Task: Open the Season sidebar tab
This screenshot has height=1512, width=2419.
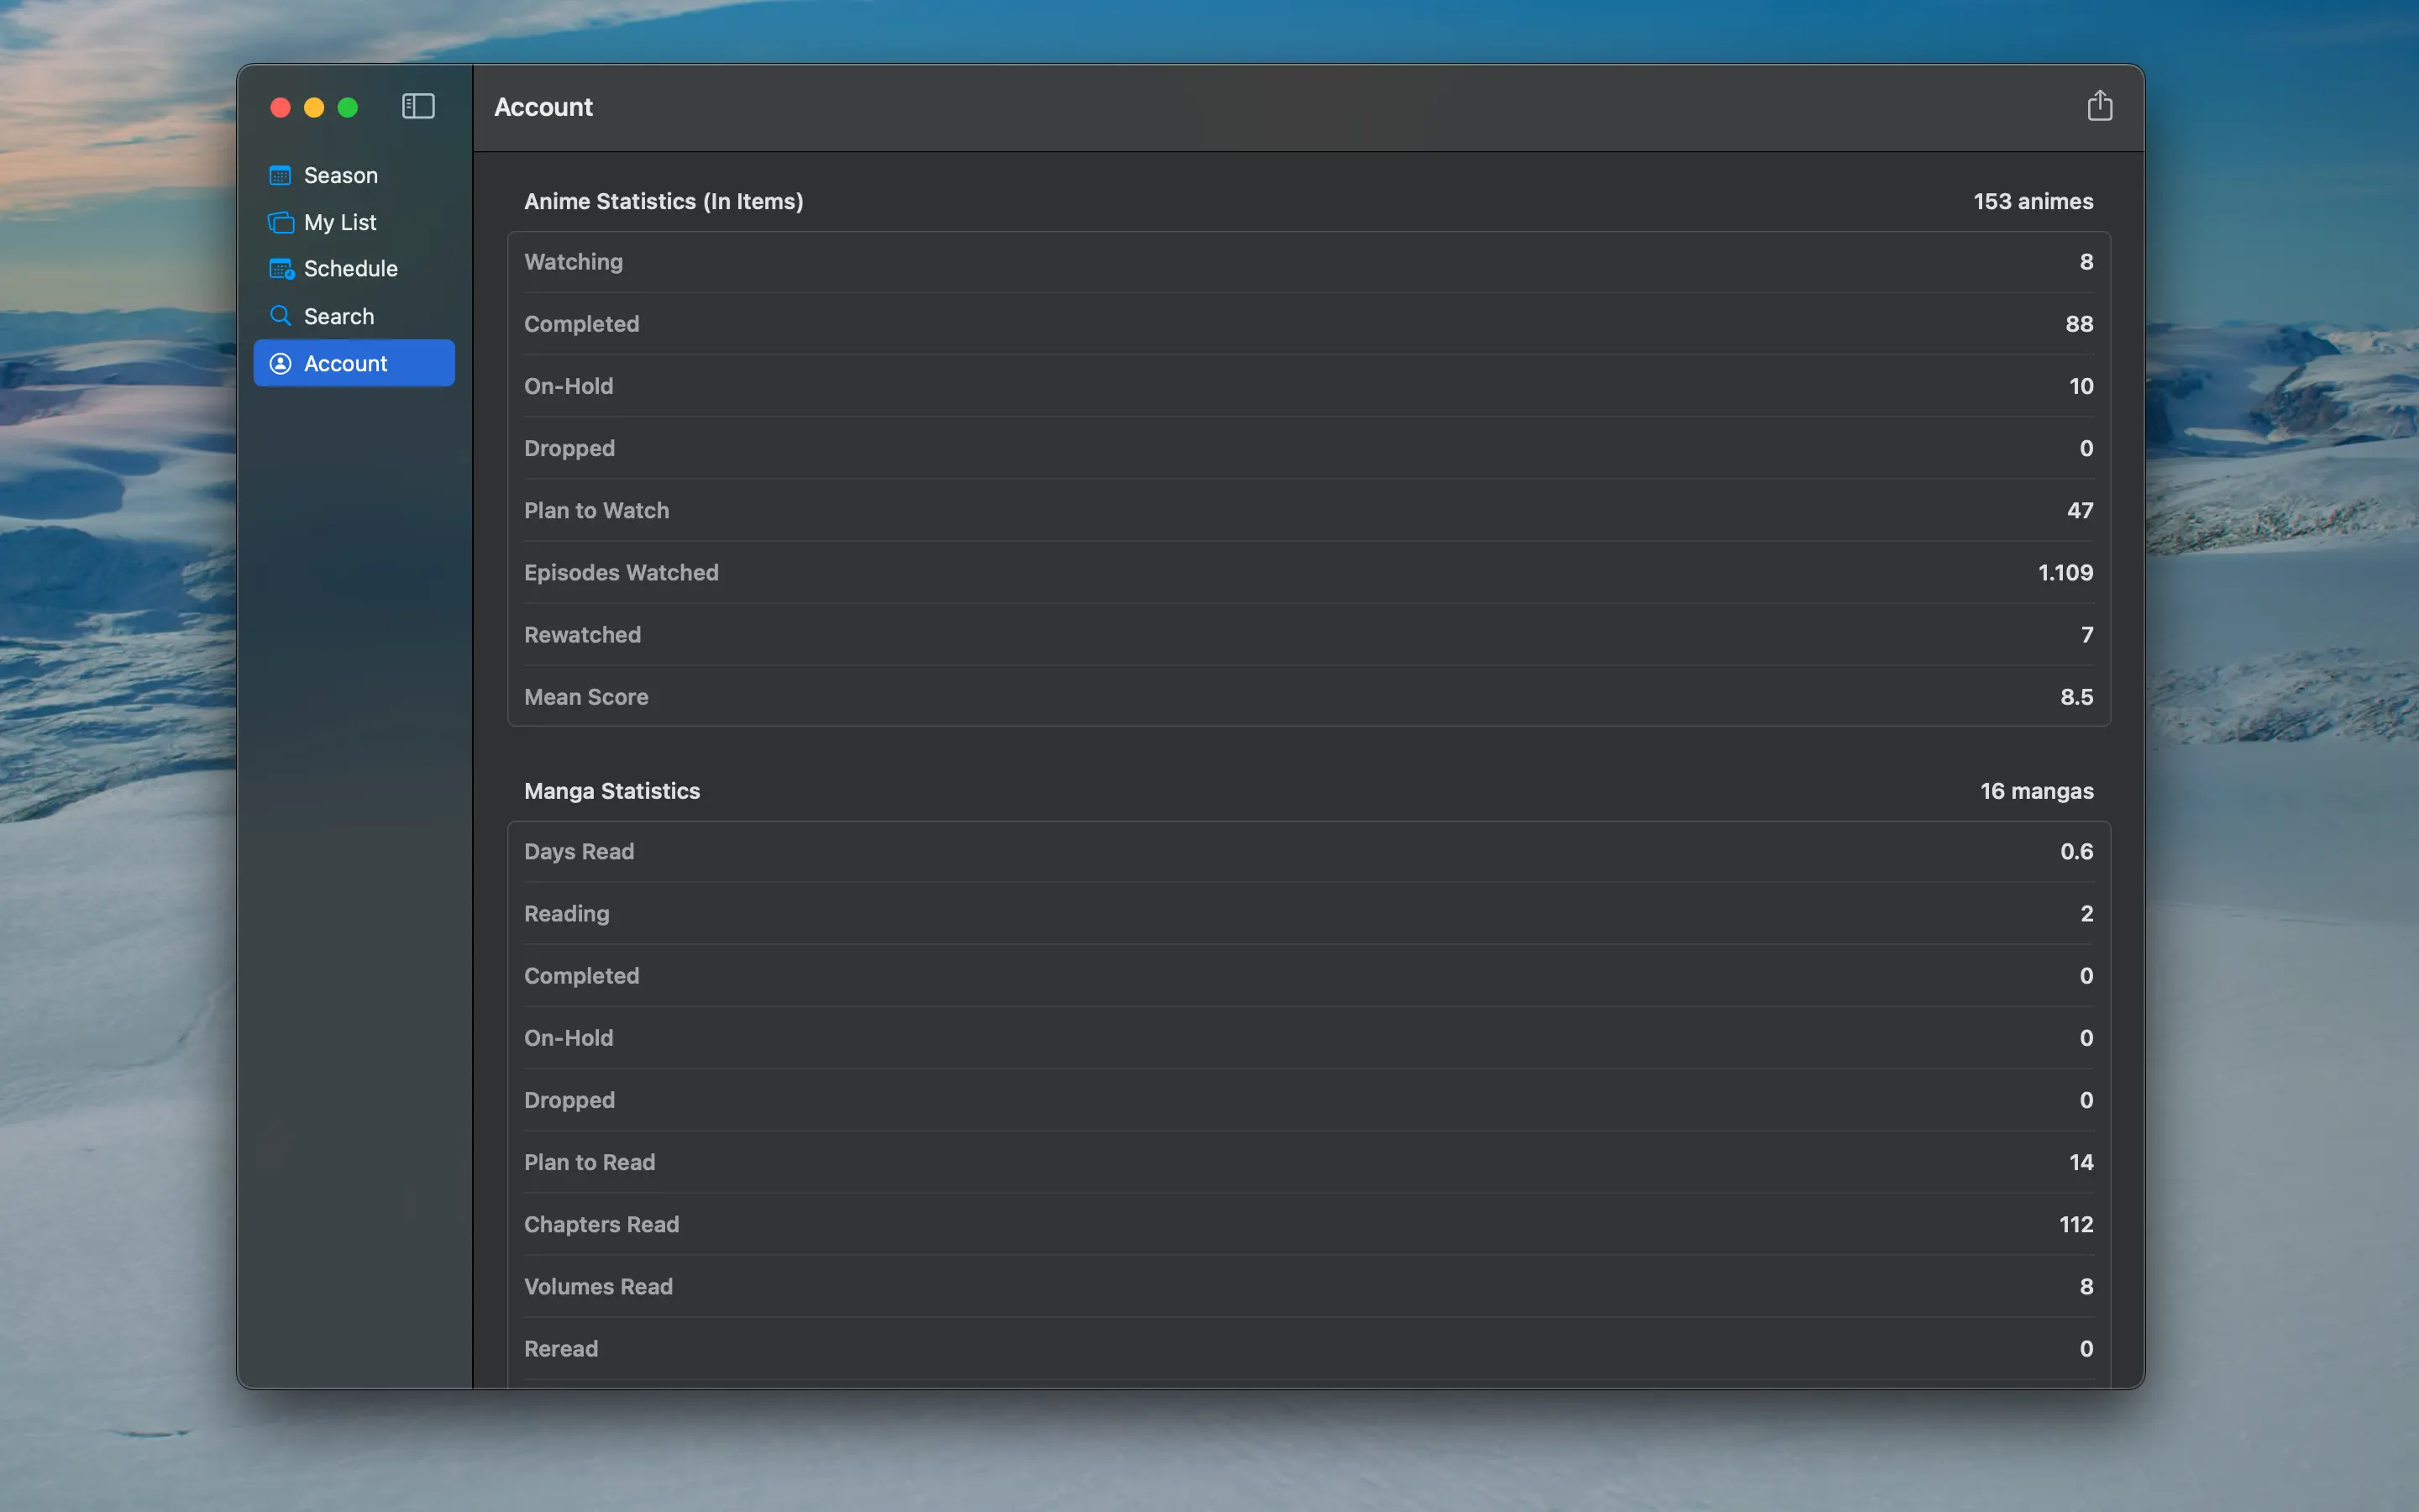Action: (341, 175)
